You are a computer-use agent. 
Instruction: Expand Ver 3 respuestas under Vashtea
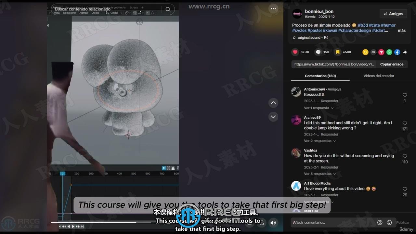[320, 174]
